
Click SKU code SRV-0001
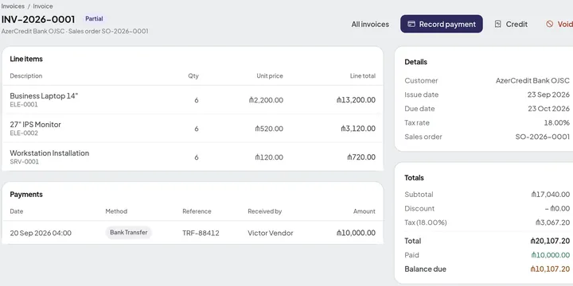click(24, 161)
